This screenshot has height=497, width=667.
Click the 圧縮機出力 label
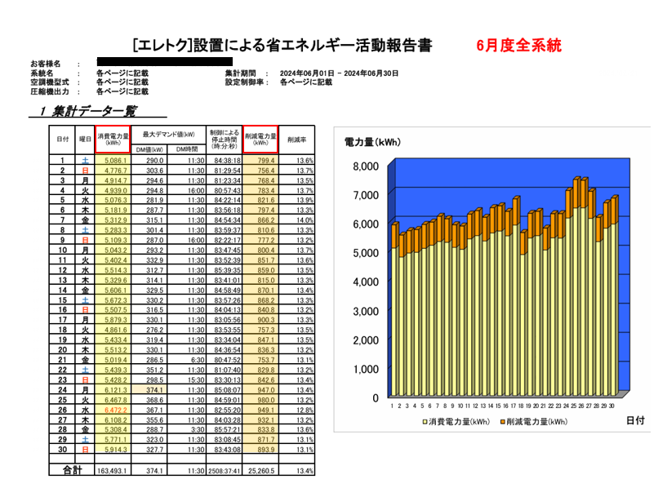[49, 91]
